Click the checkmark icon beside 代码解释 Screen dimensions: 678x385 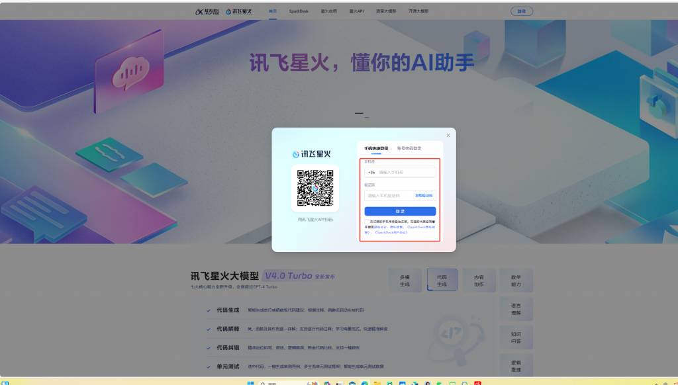point(209,329)
